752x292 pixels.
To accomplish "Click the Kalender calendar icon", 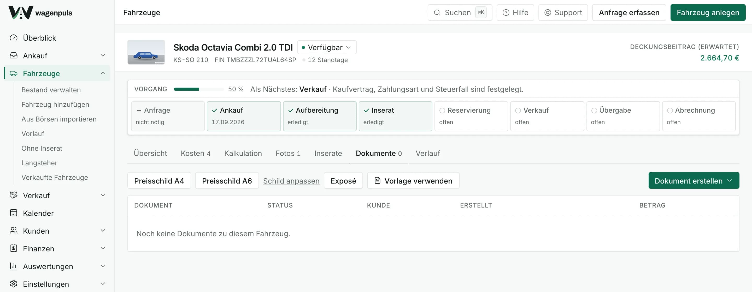I will click(x=13, y=213).
